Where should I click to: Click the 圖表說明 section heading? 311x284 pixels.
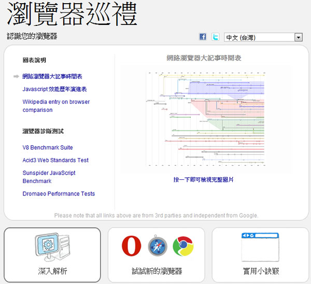(34, 60)
